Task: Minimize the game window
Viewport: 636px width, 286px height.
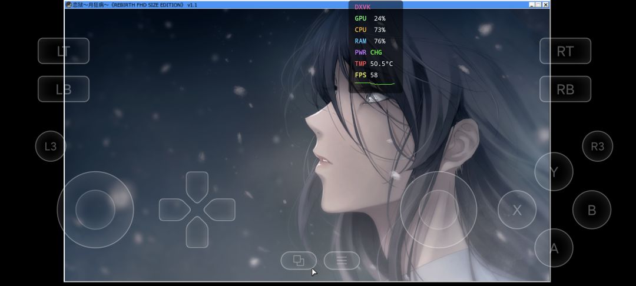Action: (532, 5)
